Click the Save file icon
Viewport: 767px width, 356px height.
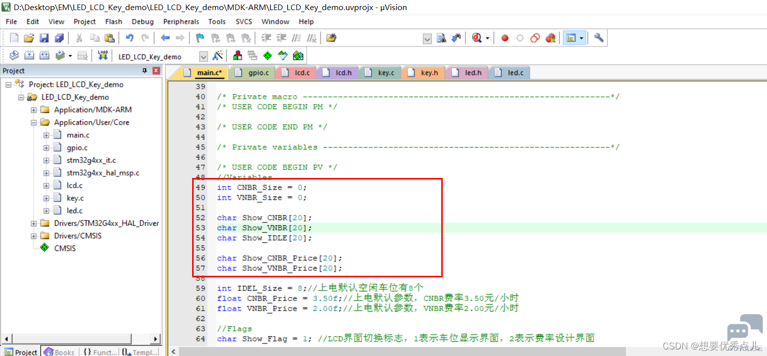(44, 38)
